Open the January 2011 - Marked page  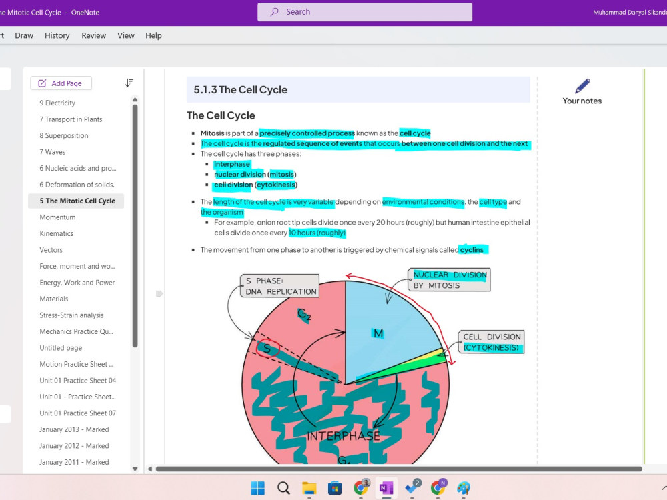76,462
